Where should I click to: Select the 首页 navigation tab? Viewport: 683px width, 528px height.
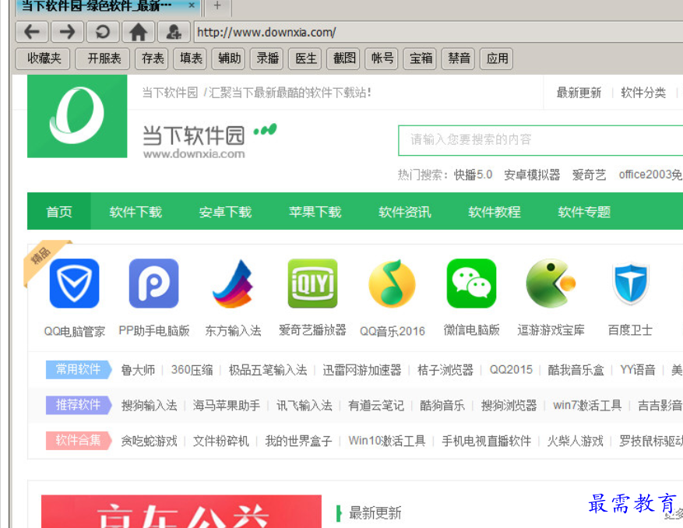(x=59, y=212)
